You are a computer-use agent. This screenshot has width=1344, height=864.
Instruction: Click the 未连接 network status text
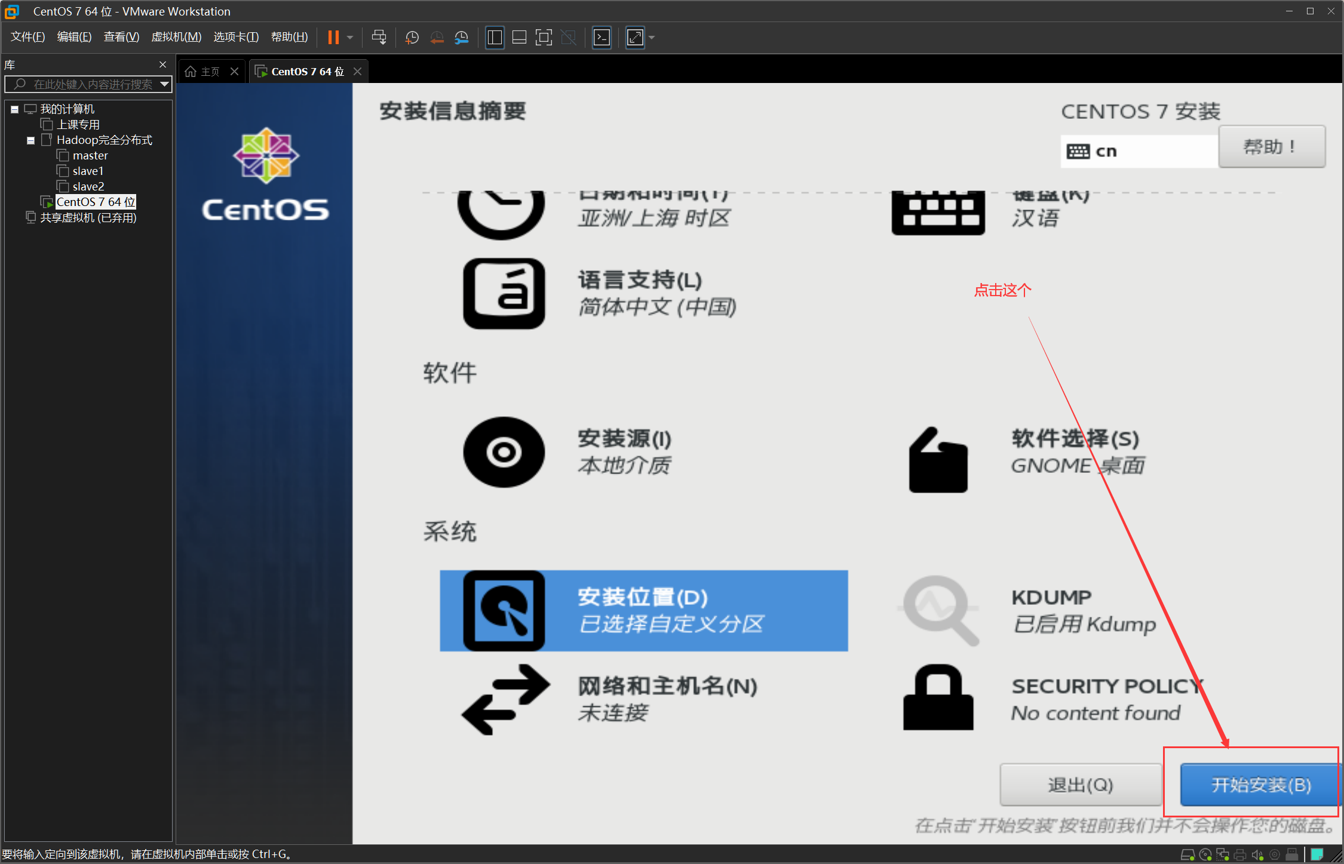[613, 713]
